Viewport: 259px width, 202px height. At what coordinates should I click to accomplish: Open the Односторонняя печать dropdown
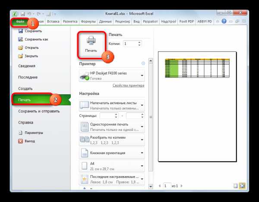pyautogui.click(x=112, y=127)
